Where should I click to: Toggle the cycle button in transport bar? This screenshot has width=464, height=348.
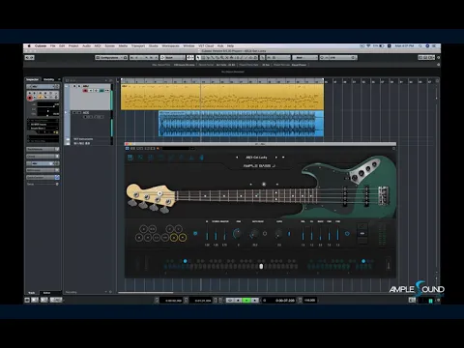pos(230,301)
